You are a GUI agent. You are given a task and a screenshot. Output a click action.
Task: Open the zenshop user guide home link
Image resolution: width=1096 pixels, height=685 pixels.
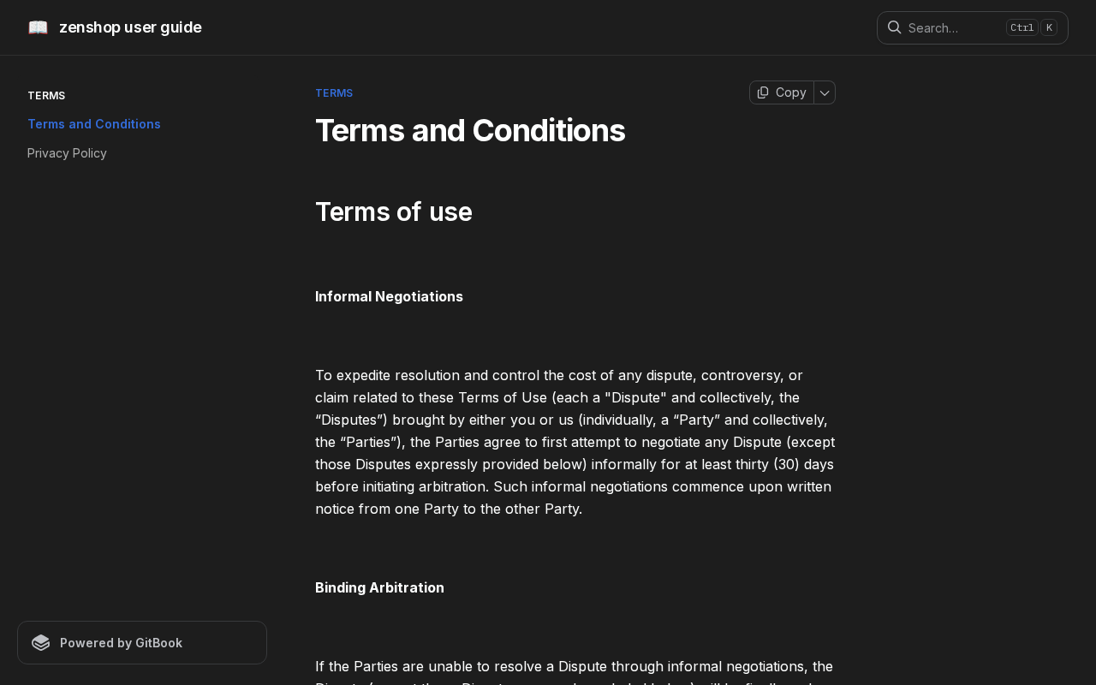click(130, 27)
